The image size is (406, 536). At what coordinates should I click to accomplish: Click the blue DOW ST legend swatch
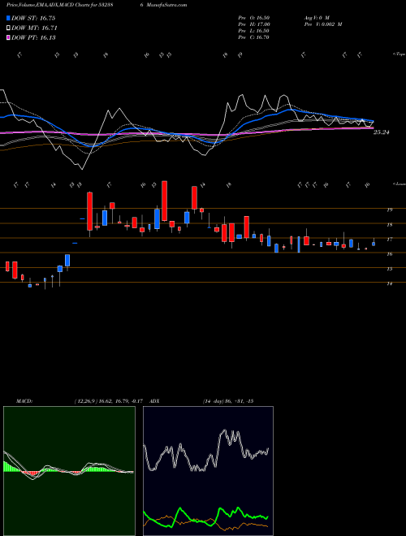[x=8, y=18]
